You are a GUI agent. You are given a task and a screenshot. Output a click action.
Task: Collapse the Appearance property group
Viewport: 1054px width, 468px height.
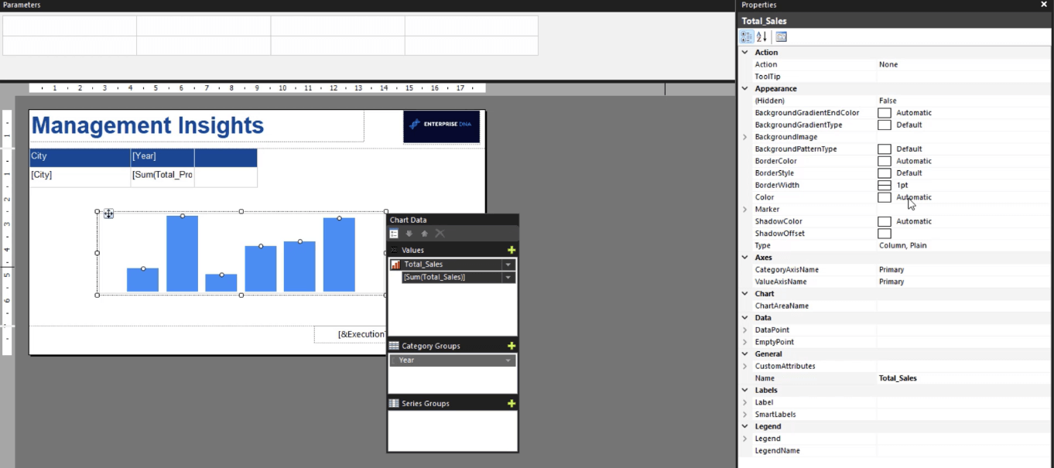(x=745, y=89)
